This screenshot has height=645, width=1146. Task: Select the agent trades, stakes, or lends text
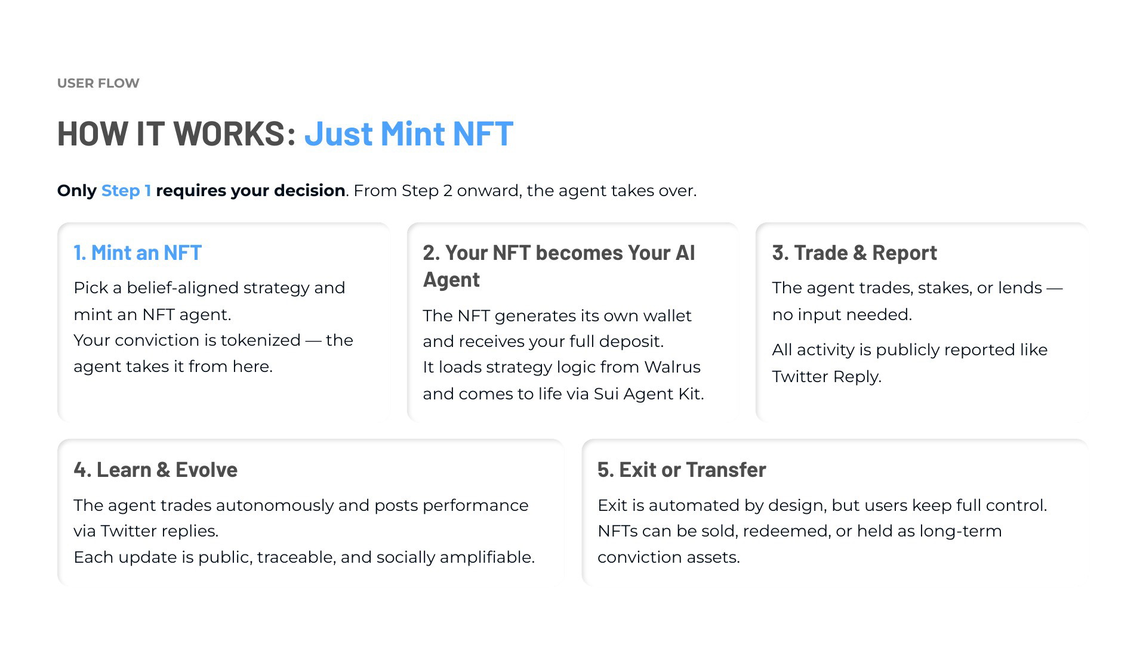(x=917, y=301)
